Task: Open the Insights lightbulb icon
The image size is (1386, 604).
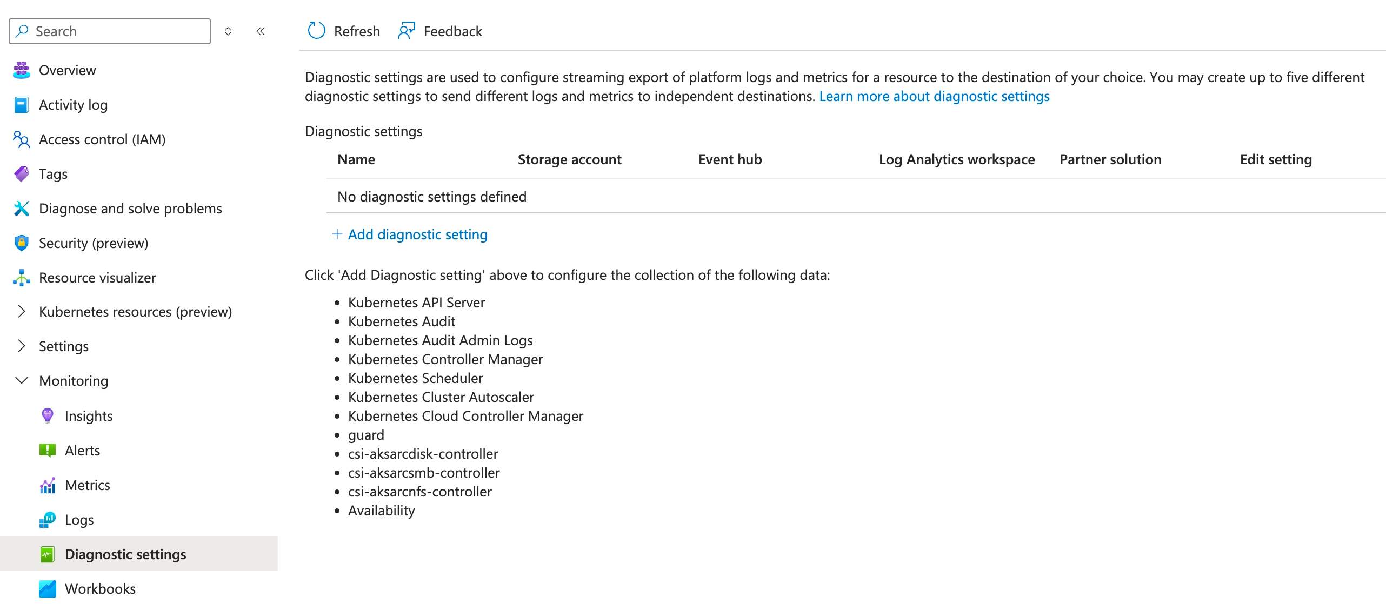Action: click(x=48, y=415)
